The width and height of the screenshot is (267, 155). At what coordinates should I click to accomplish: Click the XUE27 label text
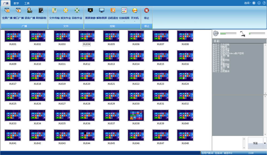(x=62, y=104)
